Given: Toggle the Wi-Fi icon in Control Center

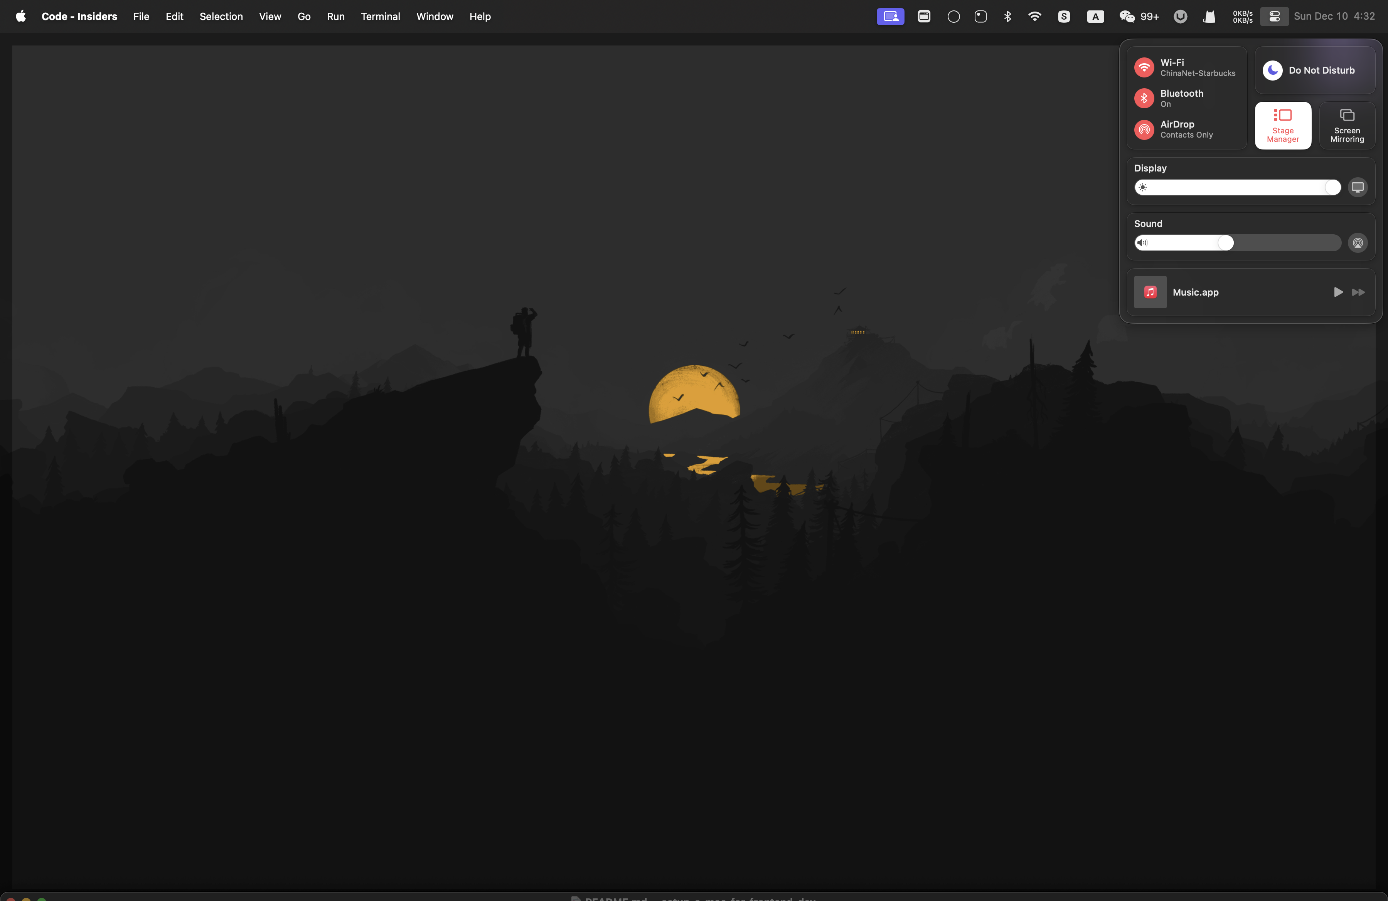Looking at the screenshot, I should tap(1144, 67).
